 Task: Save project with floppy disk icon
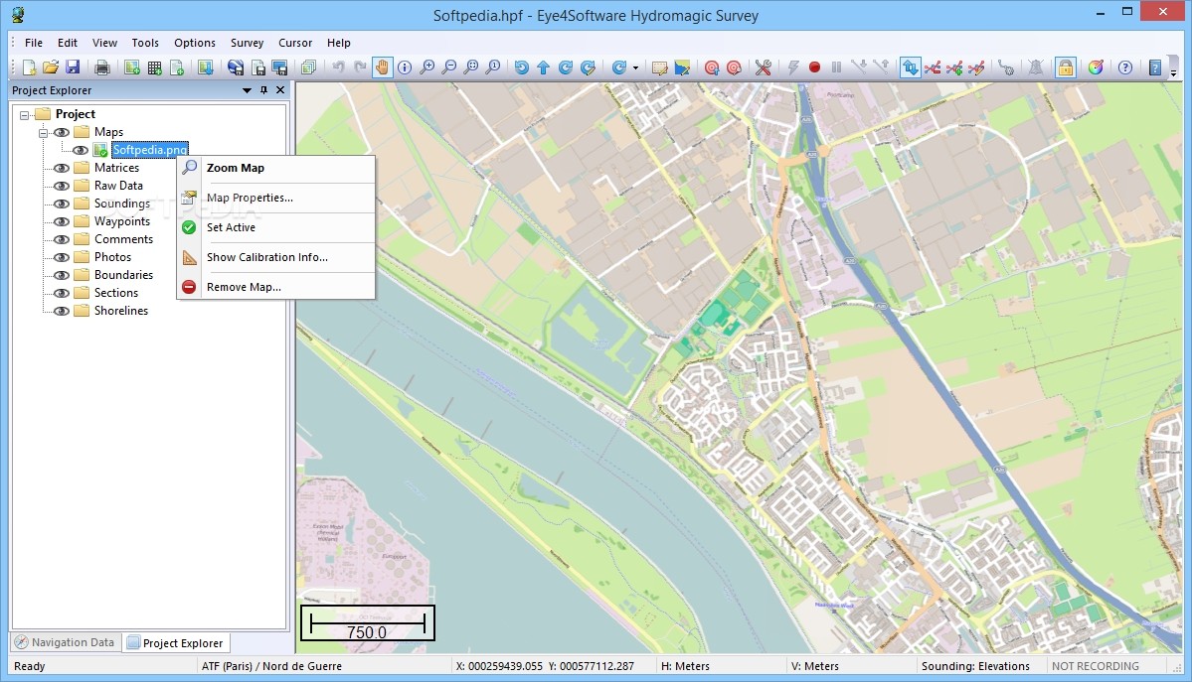coord(73,68)
